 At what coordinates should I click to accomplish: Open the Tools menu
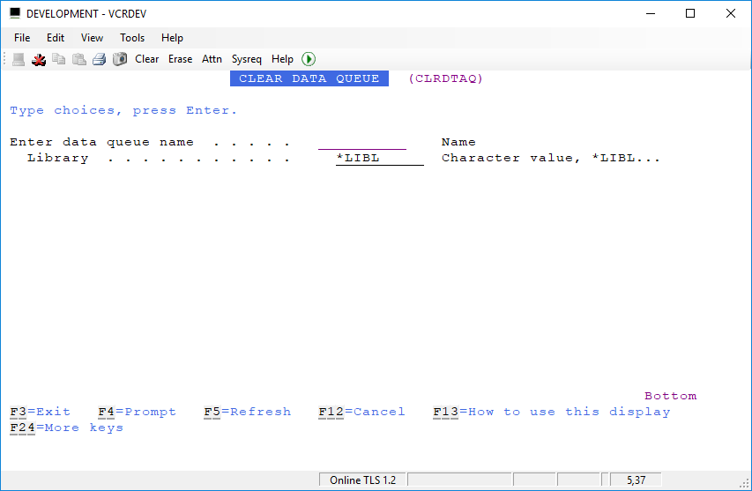[x=132, y=38]
